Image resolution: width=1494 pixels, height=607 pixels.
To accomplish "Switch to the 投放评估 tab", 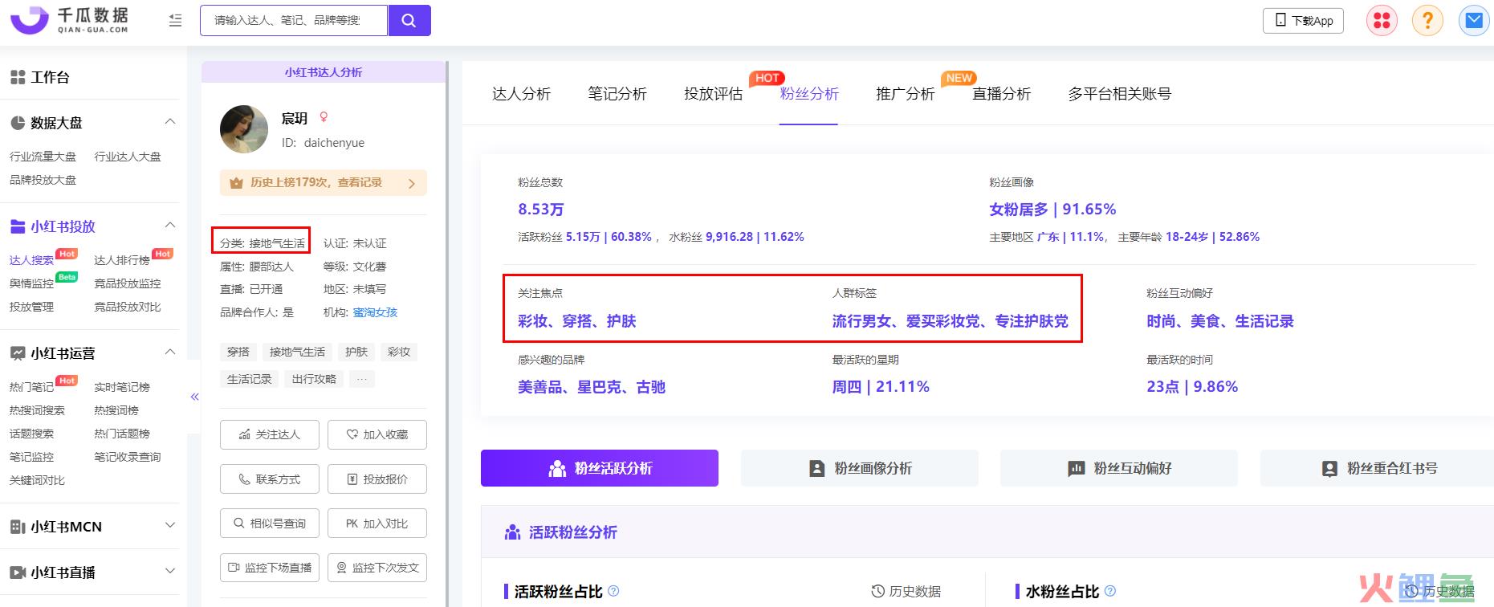I will point(713,94).
